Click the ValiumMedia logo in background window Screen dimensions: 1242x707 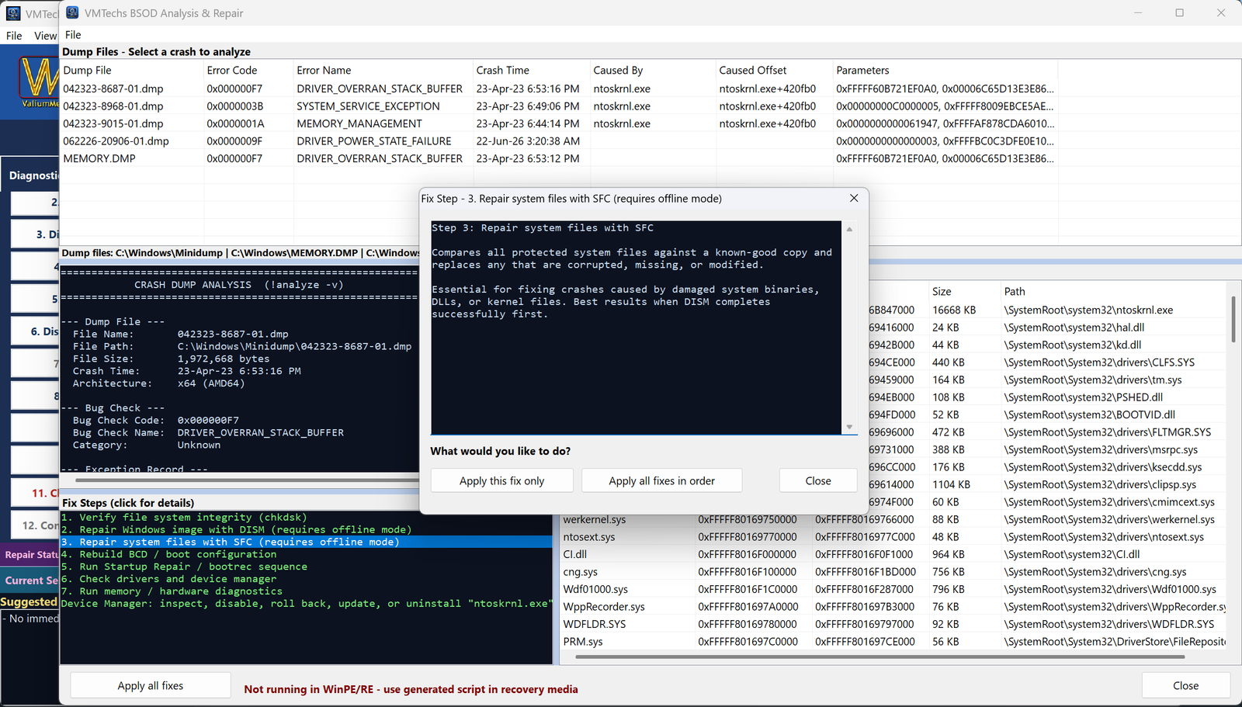39,83
